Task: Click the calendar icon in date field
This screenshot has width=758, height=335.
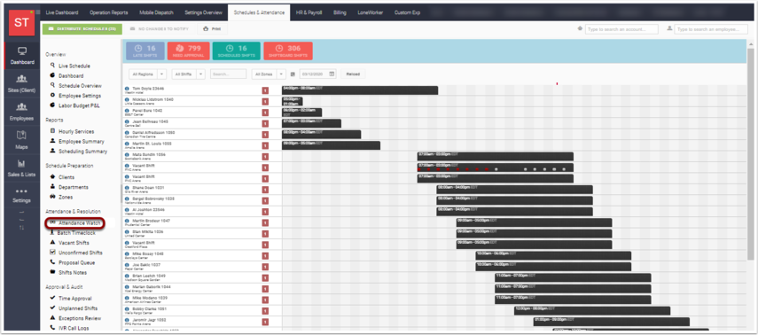Action: point(332,74)
